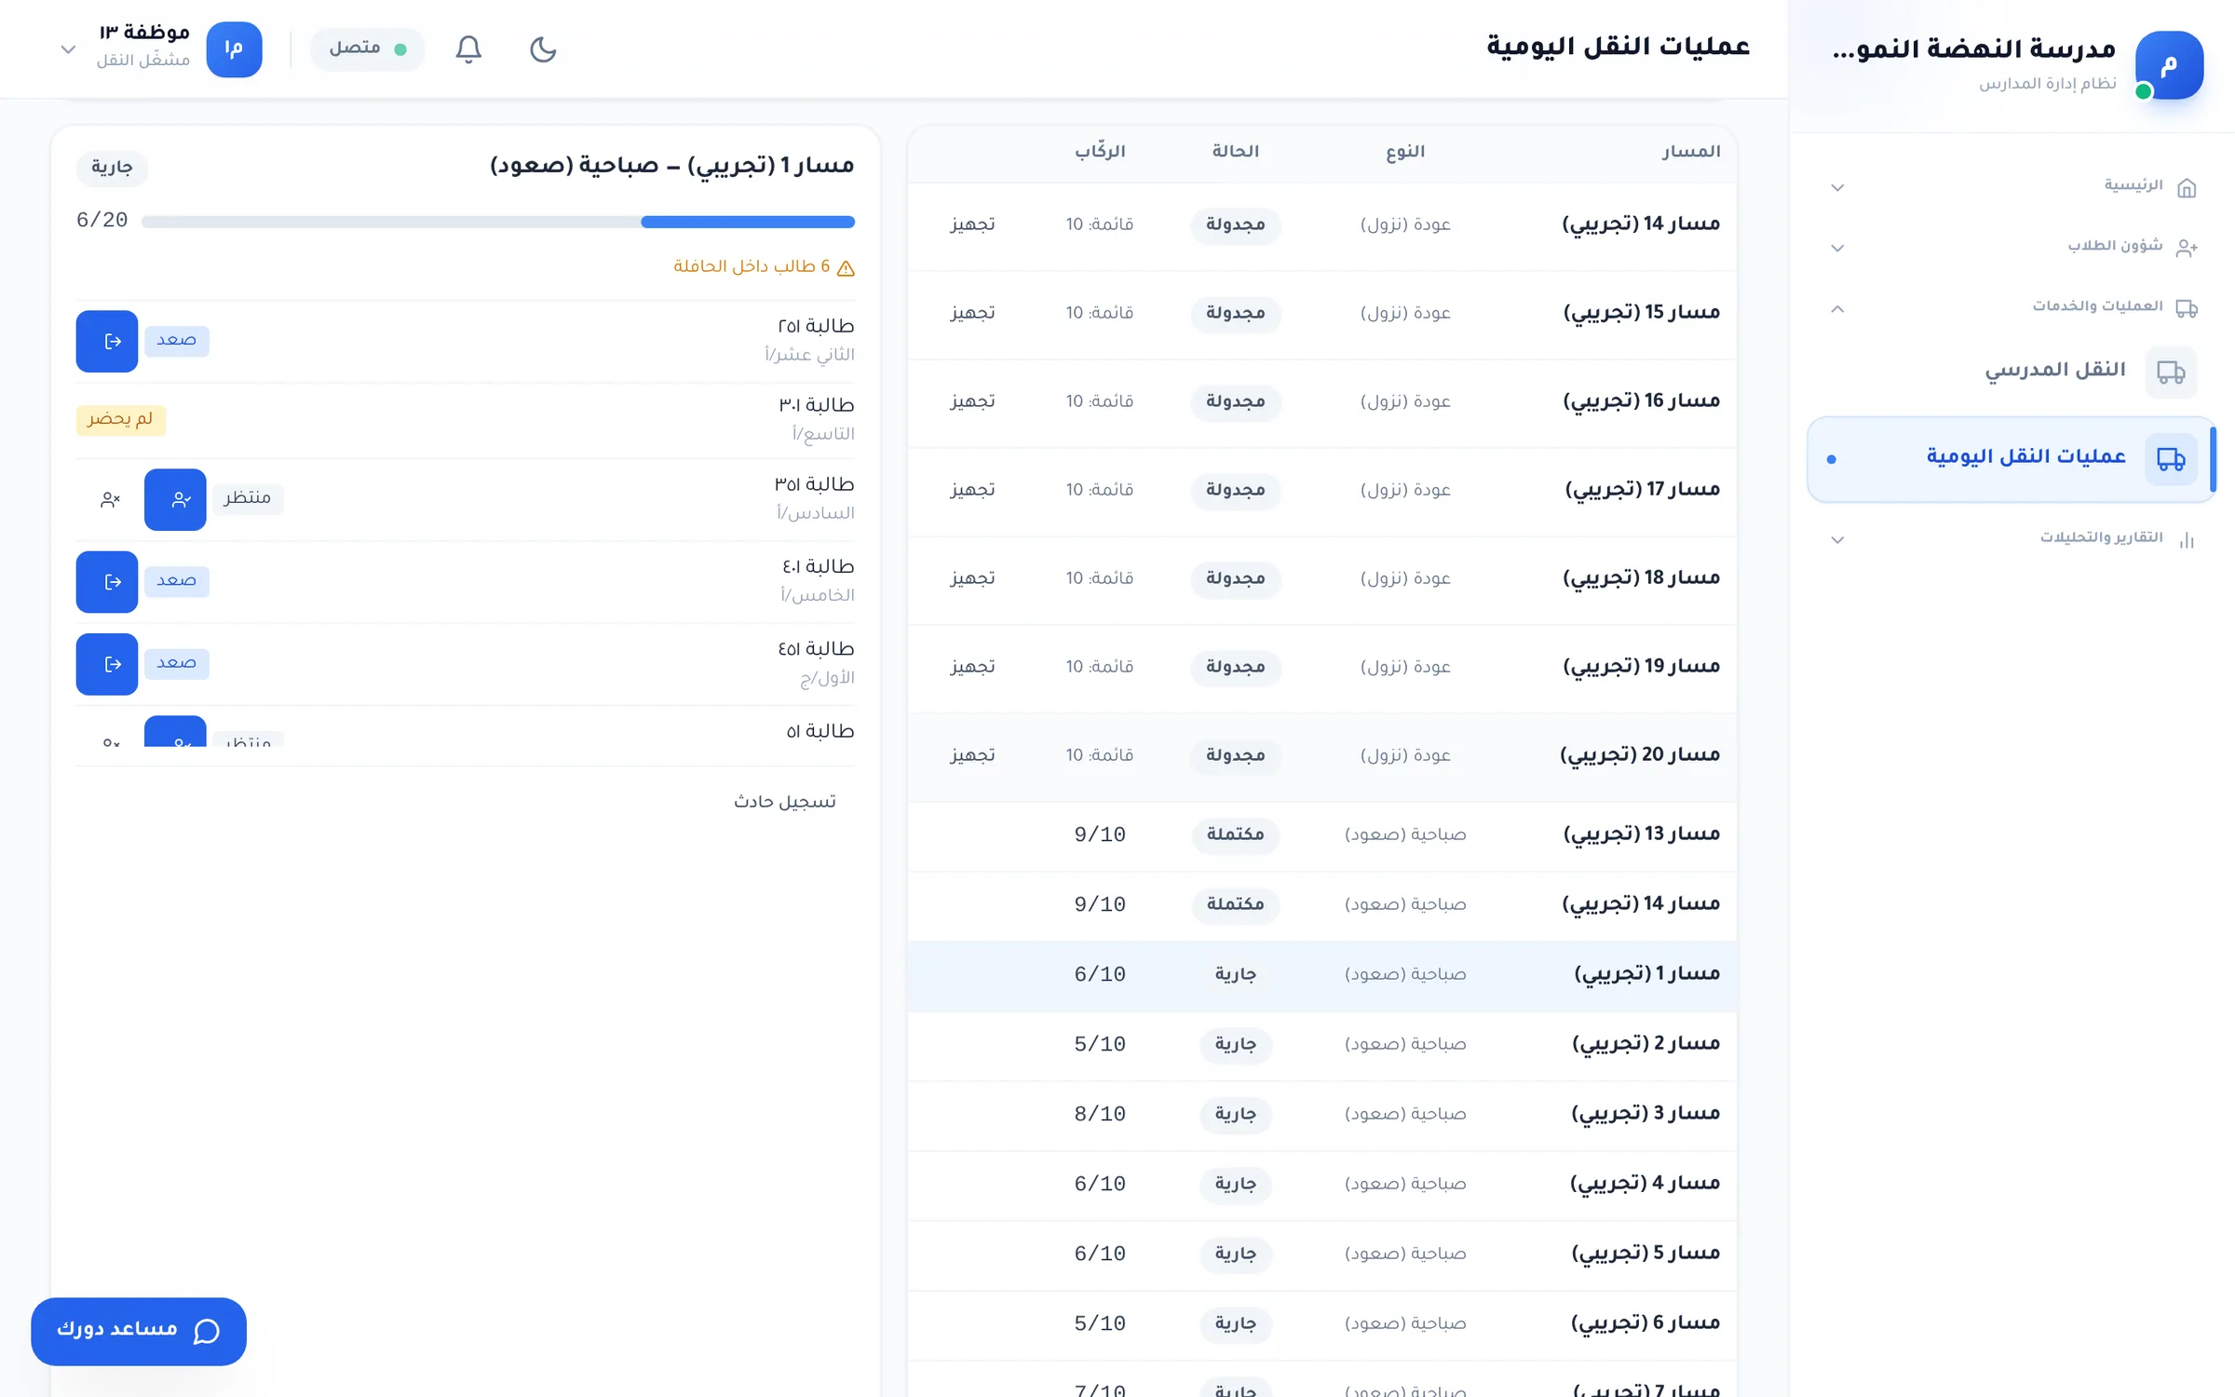Select row مسار 2 (تجريبي) صباحية

(1322, 1045)
